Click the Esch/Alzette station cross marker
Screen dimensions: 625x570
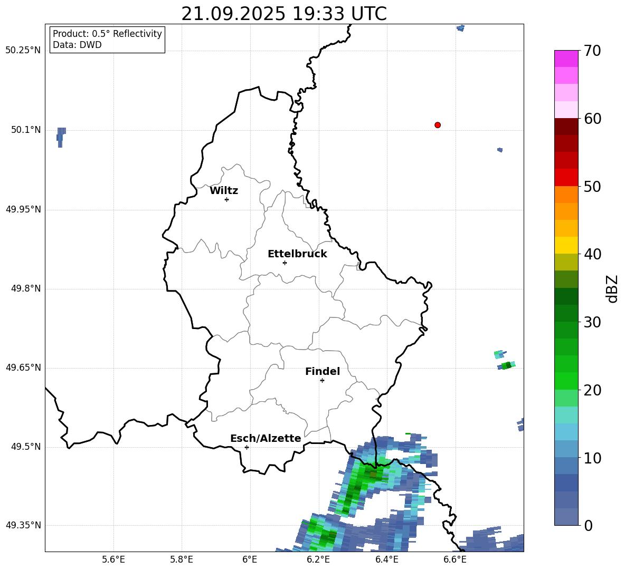[x=247, y=447]
